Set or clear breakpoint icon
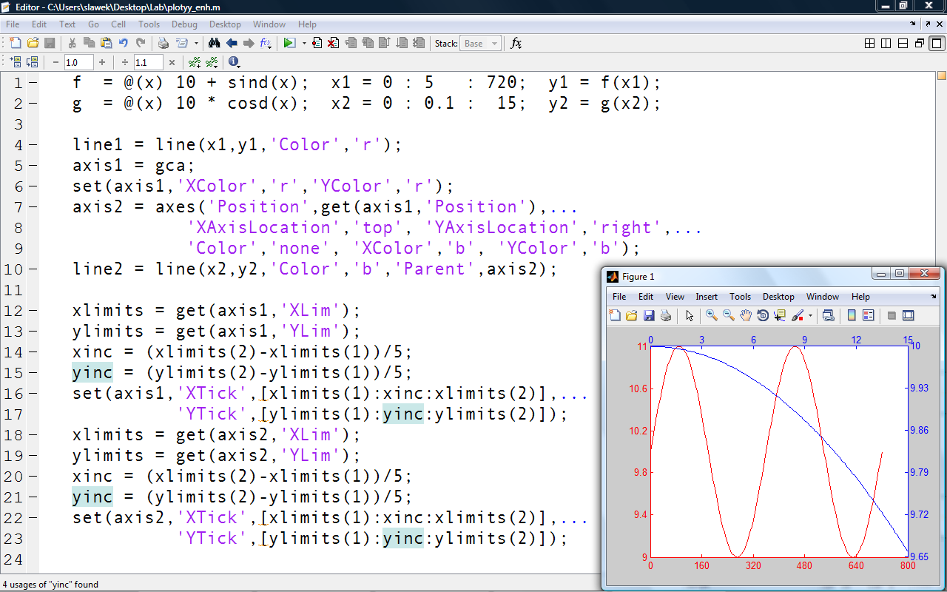This screenshot has width=947, height=592. click(x=317, y=43)
